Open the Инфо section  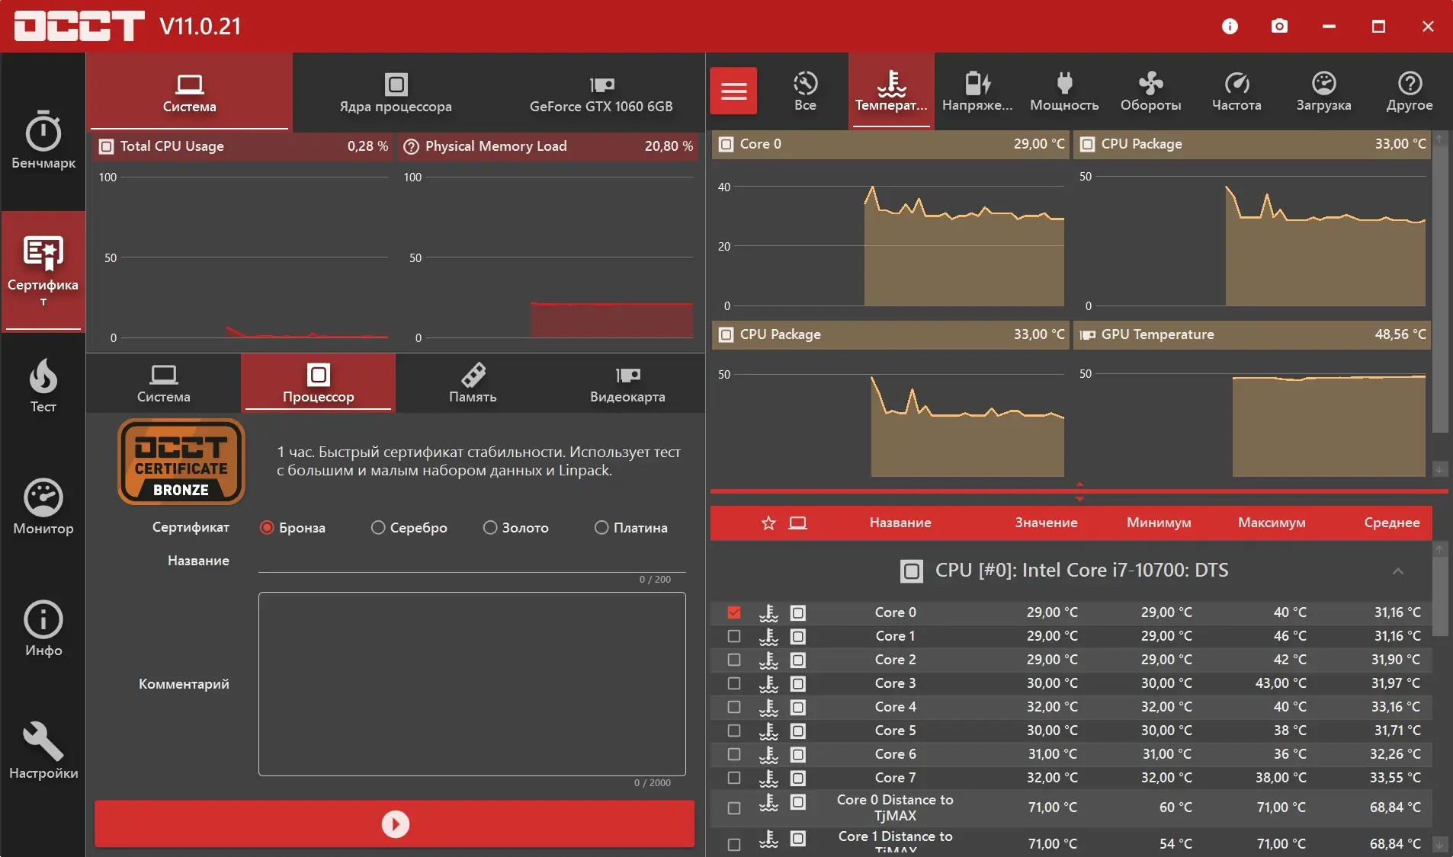(43, 629)
